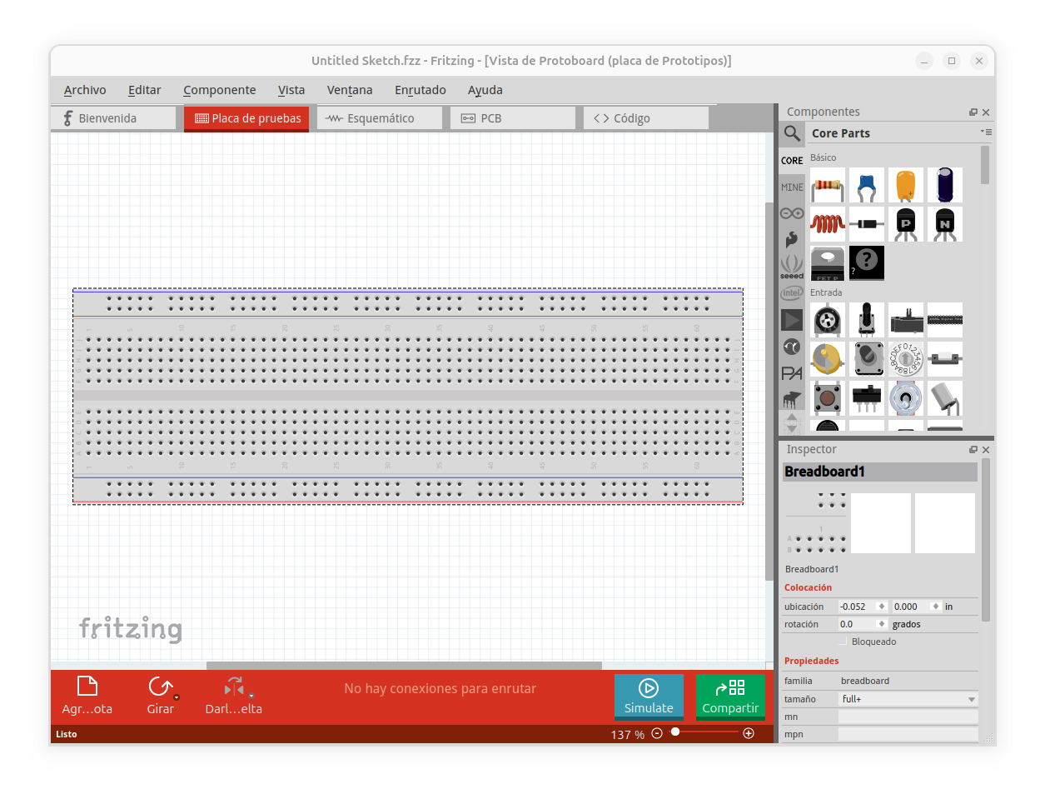Open the Editar menu
The width and height of the screenshot is (1045, 799).
(145, 90)
